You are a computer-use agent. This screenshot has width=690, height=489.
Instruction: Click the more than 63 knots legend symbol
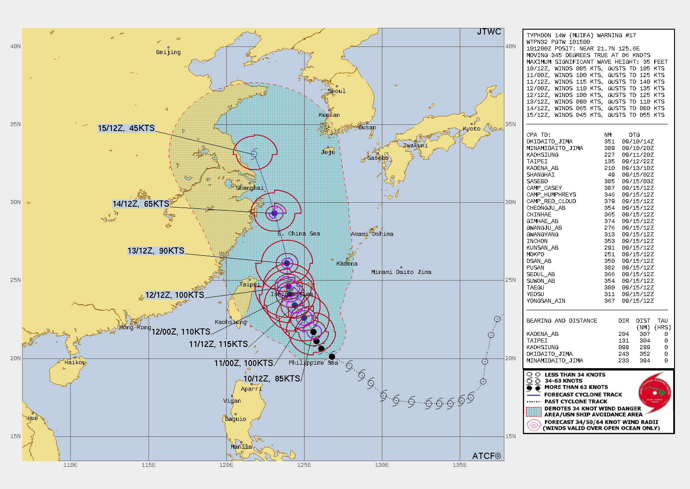(534, 388)
